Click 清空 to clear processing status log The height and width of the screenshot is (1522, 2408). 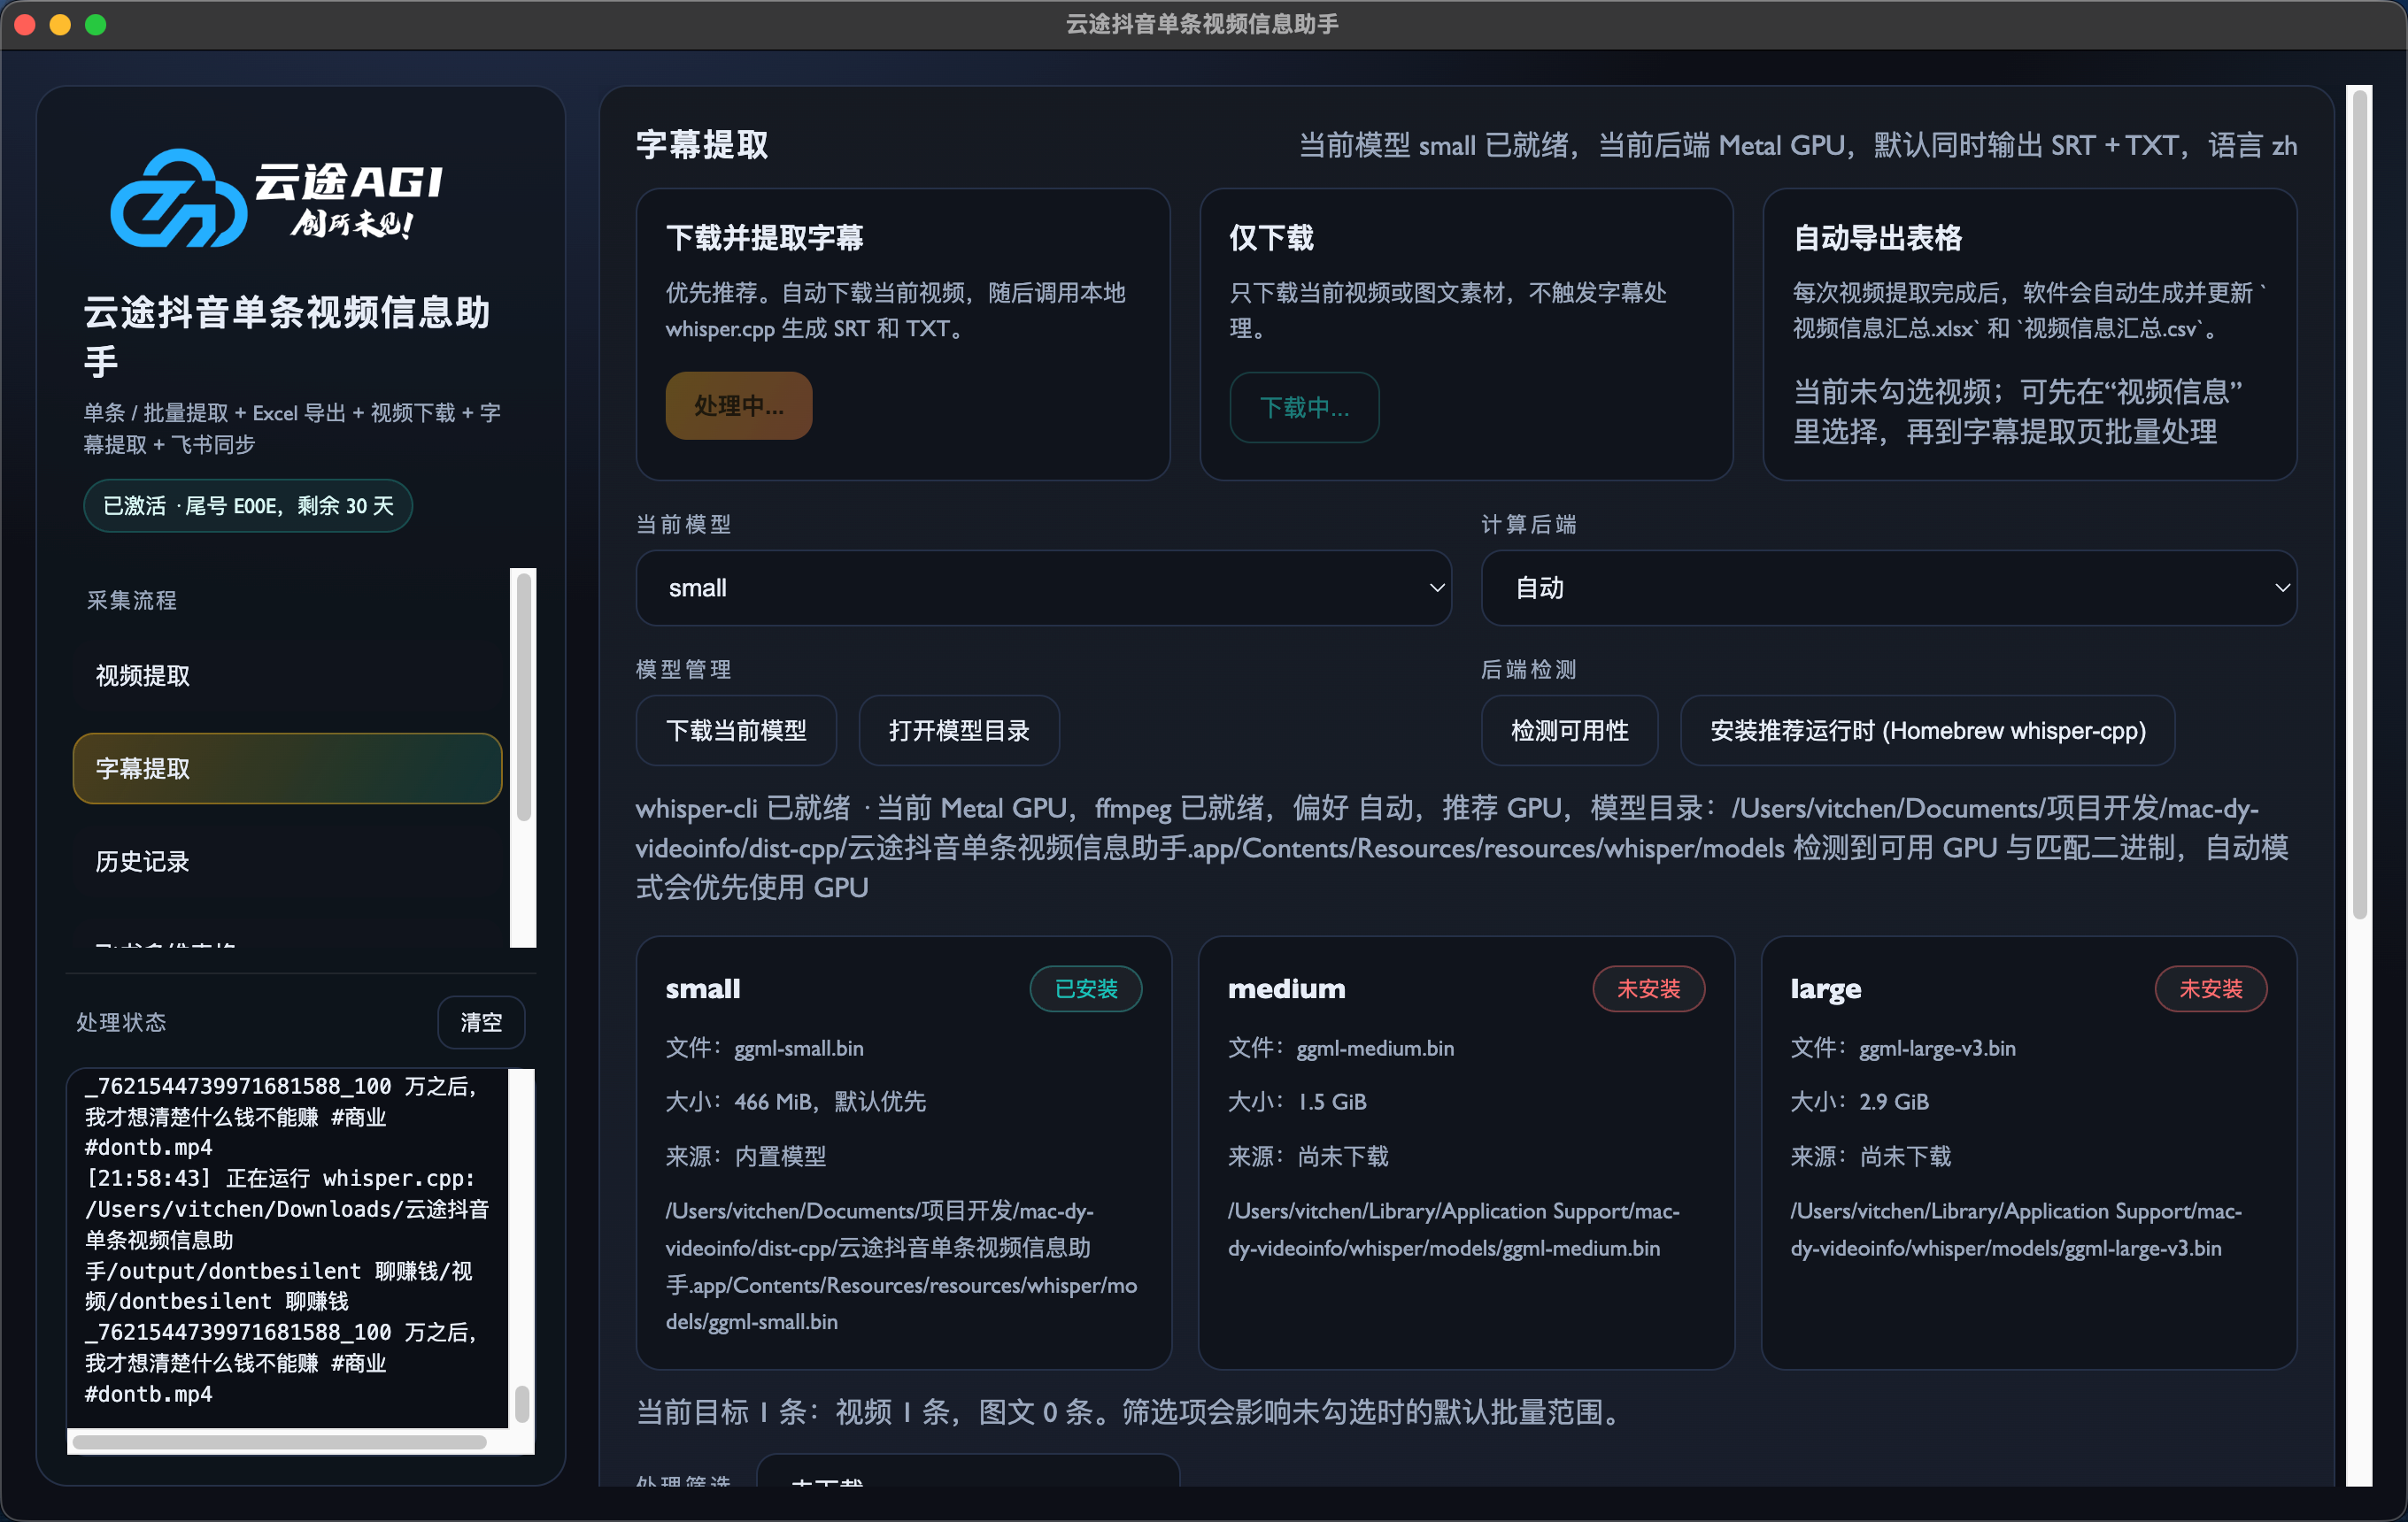[481, 1021]
